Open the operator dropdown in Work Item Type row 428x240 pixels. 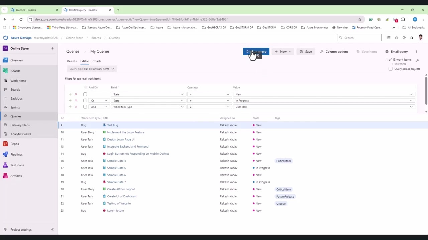coord(209,107)
